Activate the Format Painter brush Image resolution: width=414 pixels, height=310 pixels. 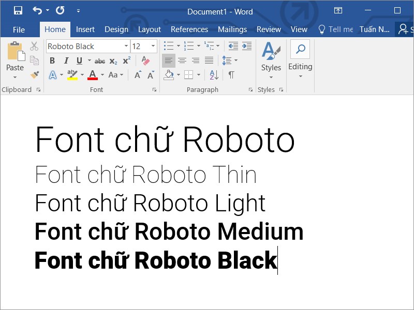[35, 74]
